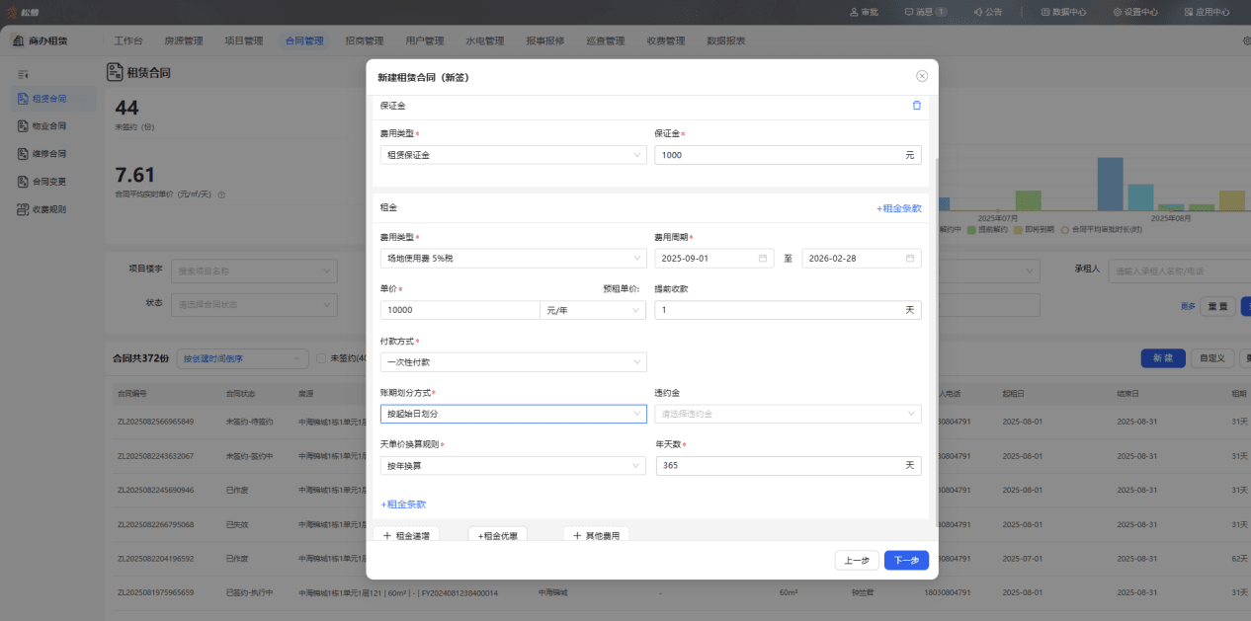Click the 租赁合同 page title icon
Screen dimensions: 1251x621
[115, 72]
